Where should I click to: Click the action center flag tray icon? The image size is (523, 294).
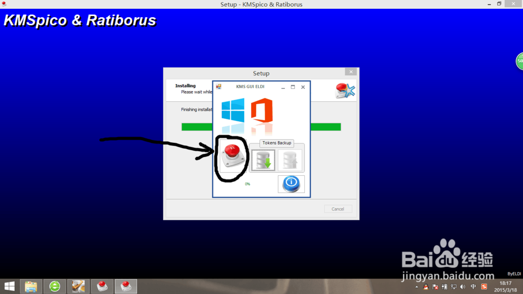click(x=435, y=287)
